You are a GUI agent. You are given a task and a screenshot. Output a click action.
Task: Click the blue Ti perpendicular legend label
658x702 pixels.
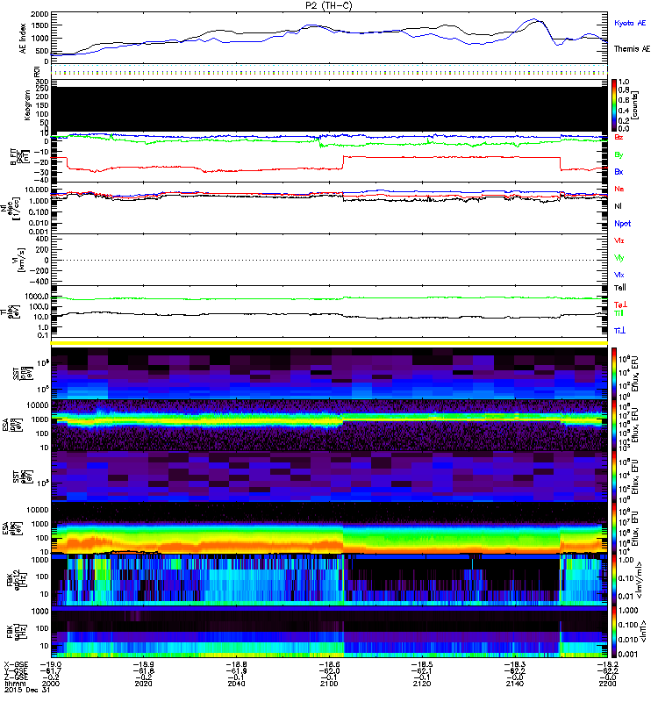click(x=619, y=331)
